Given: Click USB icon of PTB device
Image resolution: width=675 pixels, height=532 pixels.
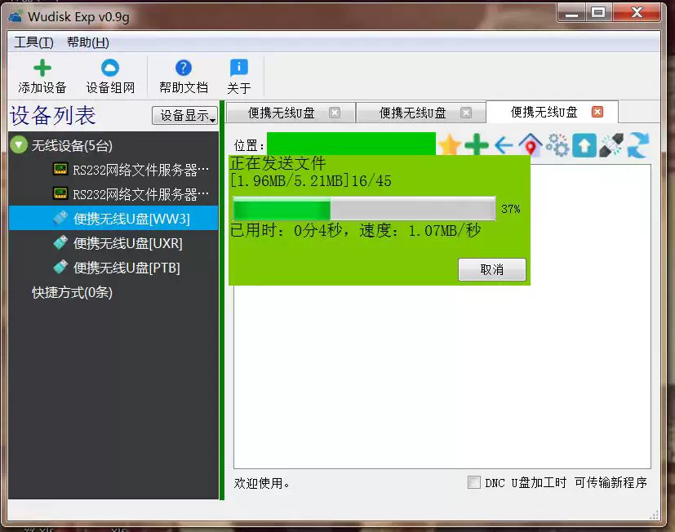Looking at the screenshot, I should click(60, 267).
